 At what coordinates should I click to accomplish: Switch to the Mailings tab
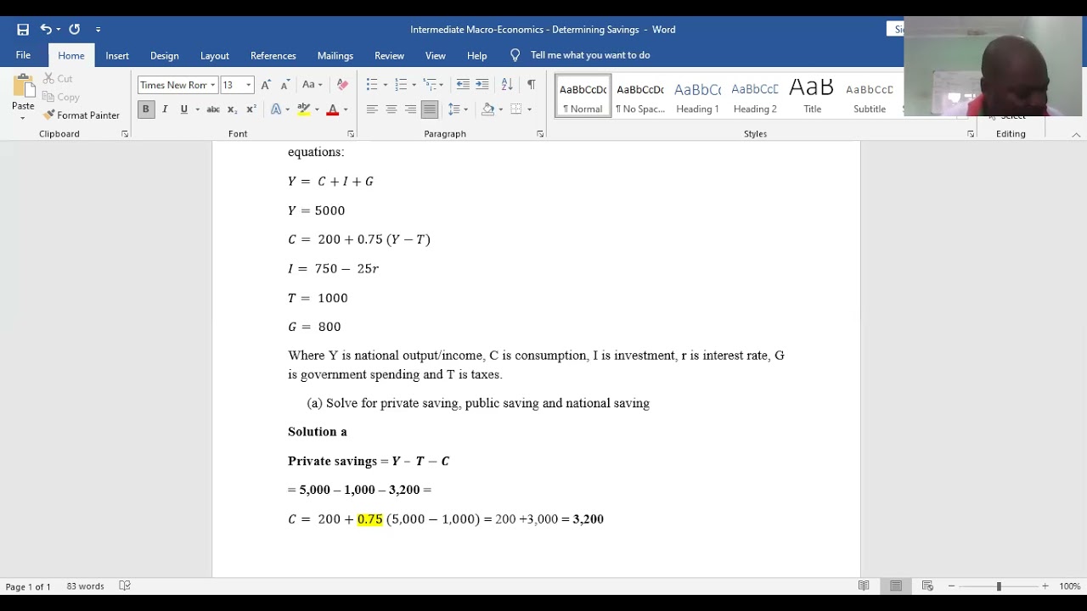point(335,55)
